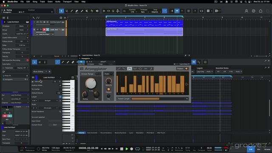Open the Timebase dropdown in the inspector
Viewport: 272px width, 153px height.
tap(23, 26)
